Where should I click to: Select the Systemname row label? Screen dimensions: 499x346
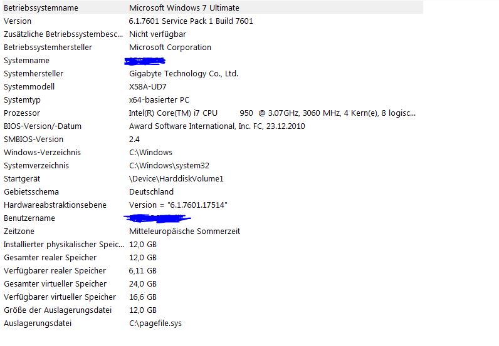26,60
